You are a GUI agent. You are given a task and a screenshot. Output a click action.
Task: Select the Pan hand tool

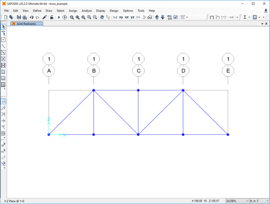point(102,17)
